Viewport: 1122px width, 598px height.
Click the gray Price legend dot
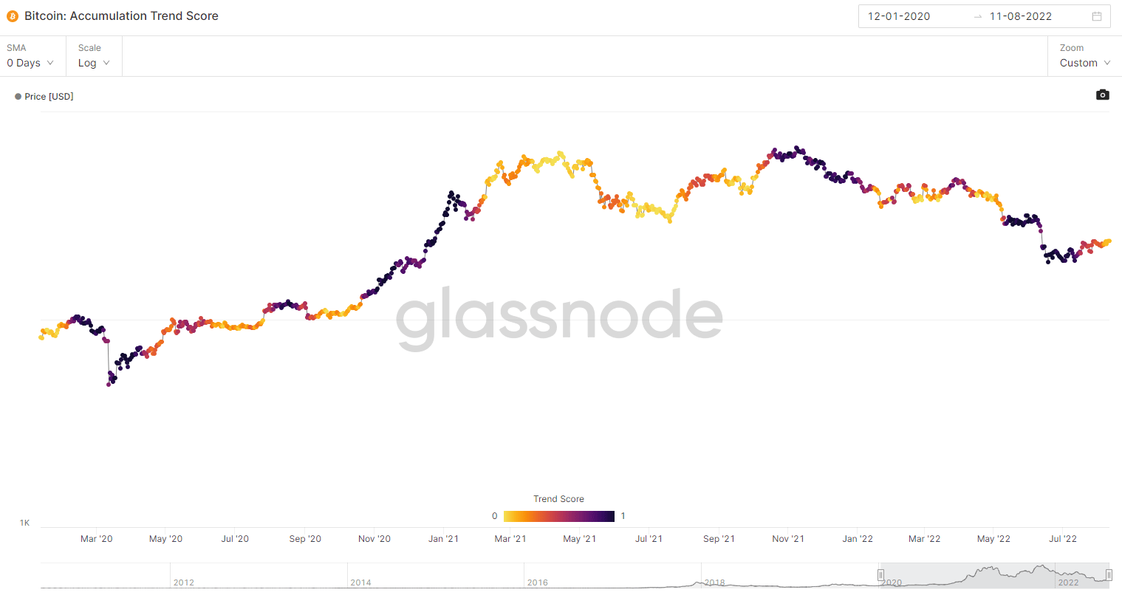[x=18, y=97]
